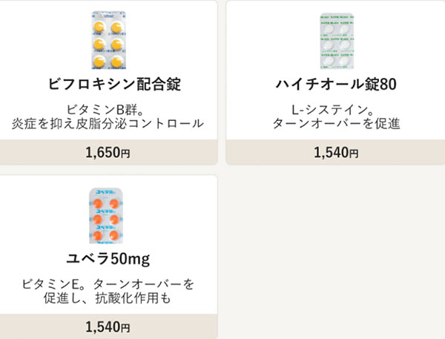This screenshot has height=339, width=445.
Task: Open the ユベラ50mg product title
Action: [108, 259]
